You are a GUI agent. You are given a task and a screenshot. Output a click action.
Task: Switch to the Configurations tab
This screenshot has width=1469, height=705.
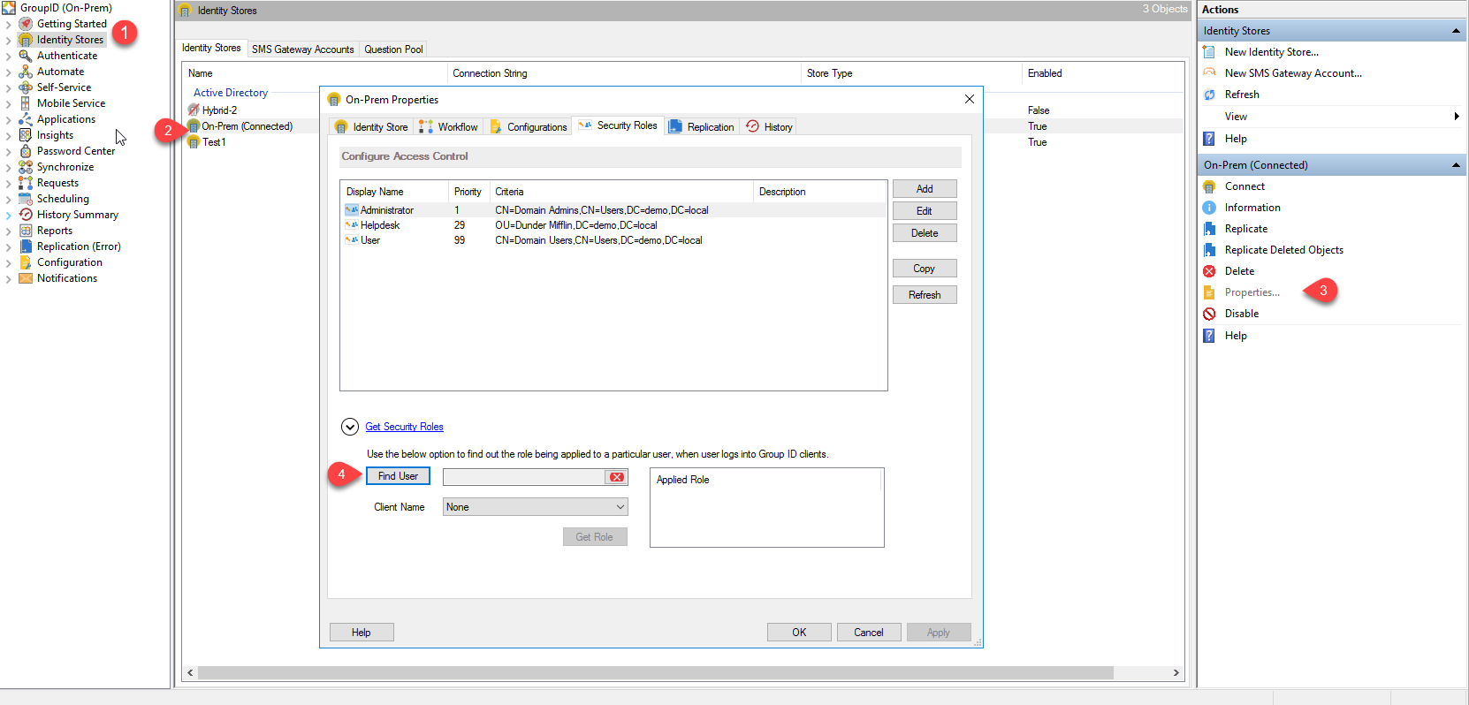(528, 127)
